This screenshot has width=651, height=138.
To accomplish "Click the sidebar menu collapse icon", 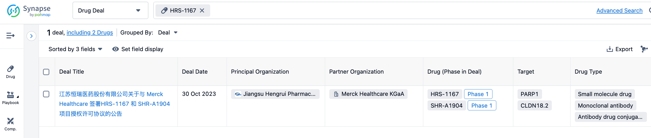I will (x=10, y=36).
